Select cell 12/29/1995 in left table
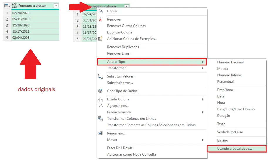Viewport: 273px width, 165px height. [x=35, y=26]
